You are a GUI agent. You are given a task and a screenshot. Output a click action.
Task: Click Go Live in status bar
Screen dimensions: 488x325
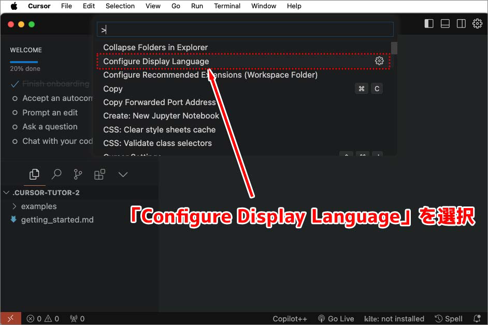pos(336,319)
